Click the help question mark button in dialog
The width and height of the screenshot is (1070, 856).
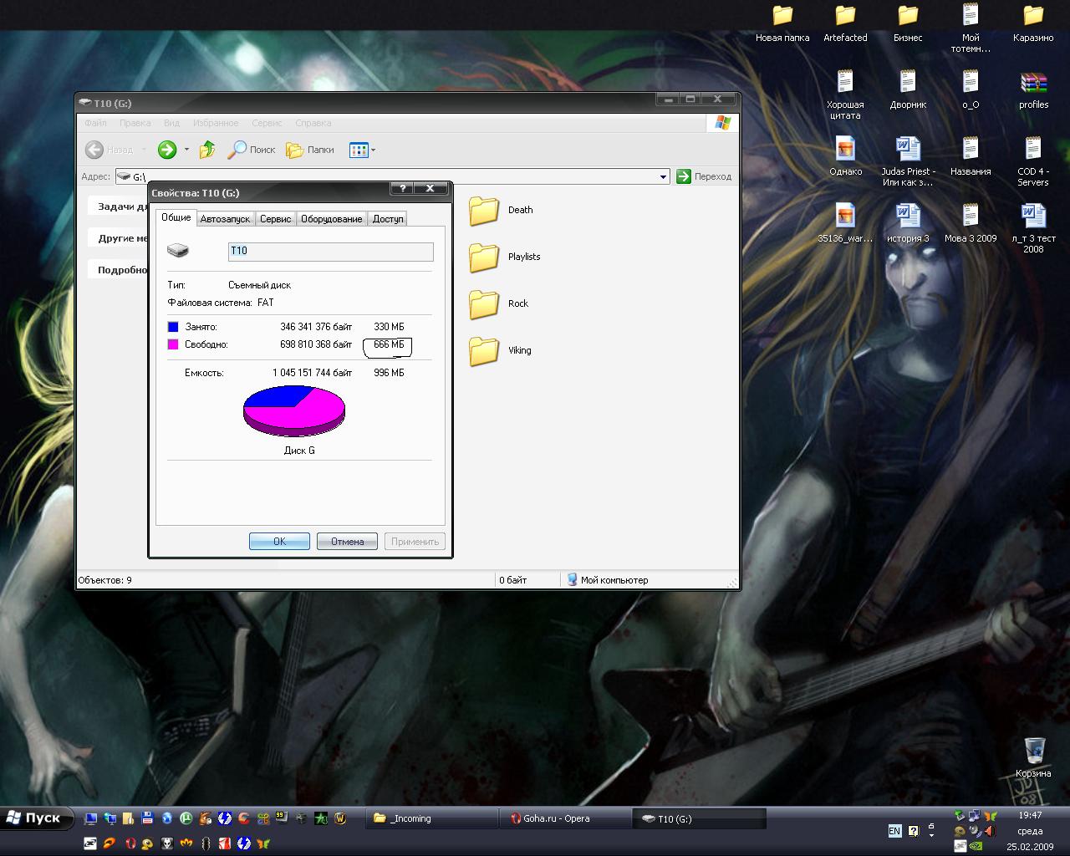(x=402, y=189)
